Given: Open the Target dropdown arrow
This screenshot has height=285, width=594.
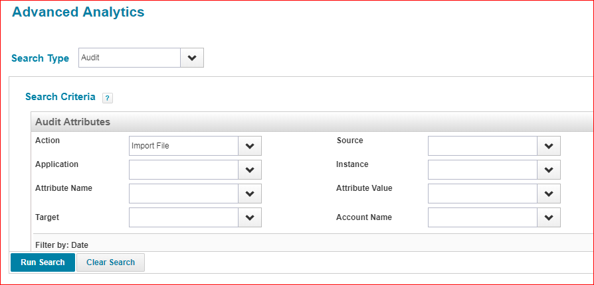Looking at the screenshot, I should point(250,217).
